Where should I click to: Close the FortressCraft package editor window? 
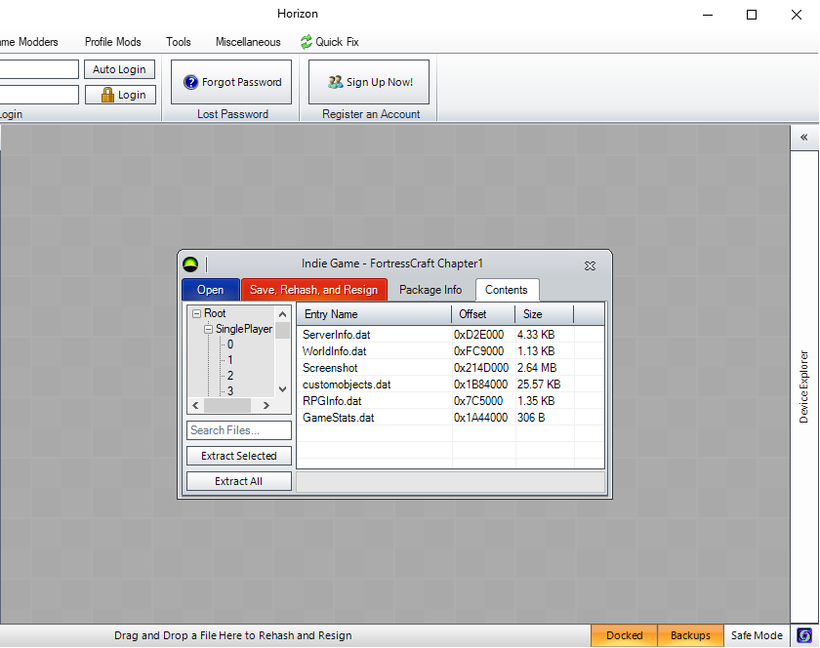tap(590, 264)
